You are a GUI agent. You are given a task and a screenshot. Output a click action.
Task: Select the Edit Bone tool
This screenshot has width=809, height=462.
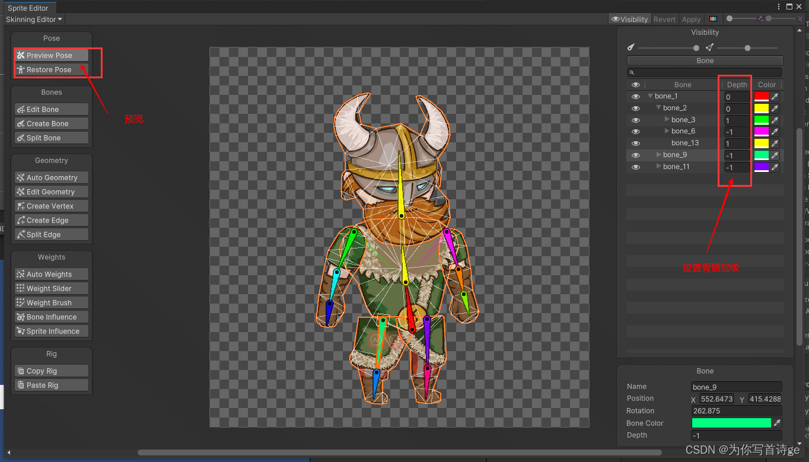pyautogui.click(x=52, y=109)
